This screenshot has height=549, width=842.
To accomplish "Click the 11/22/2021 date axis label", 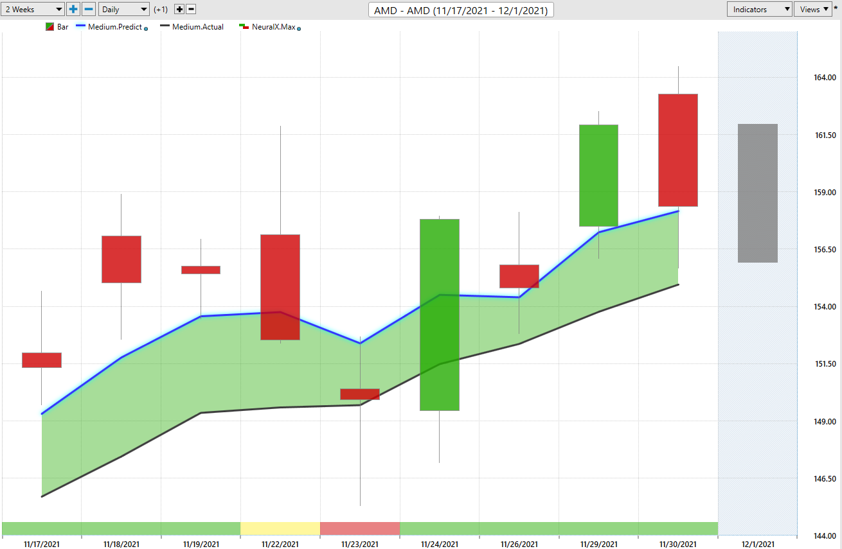I will click(280, 544).
